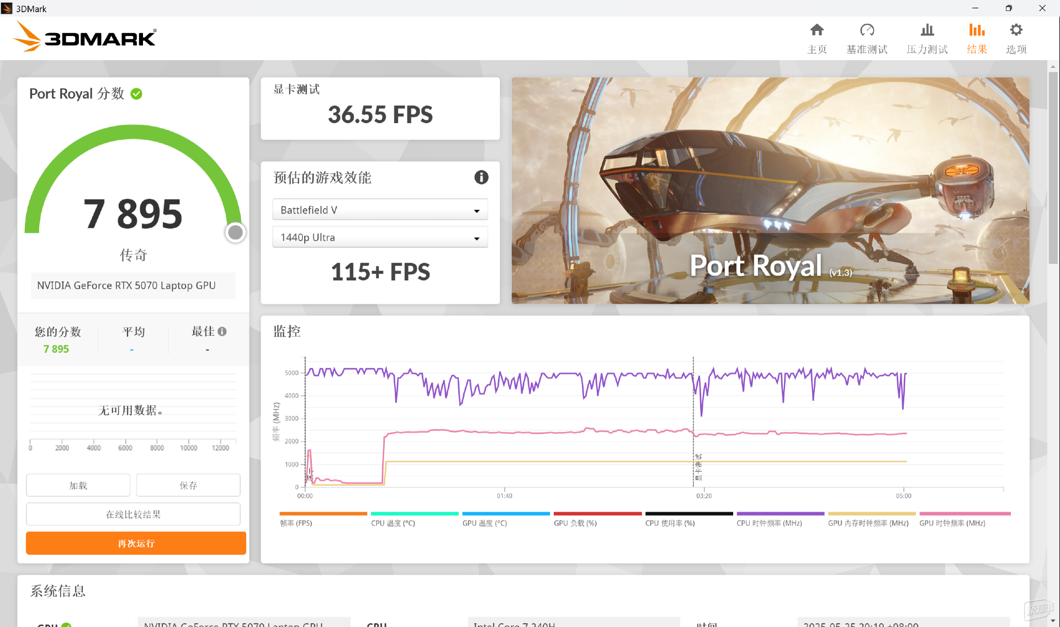Viewport: 1060px width, 627px height.
Task: Click the green validation checkmark next to Port Royal 分数
Action: [136, 94]
